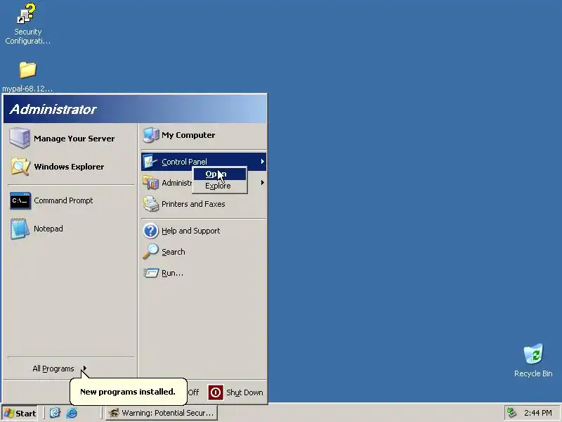Screen dimensions: 562x422
Task: Click the Command Prompt label
Action: (63, 200)
